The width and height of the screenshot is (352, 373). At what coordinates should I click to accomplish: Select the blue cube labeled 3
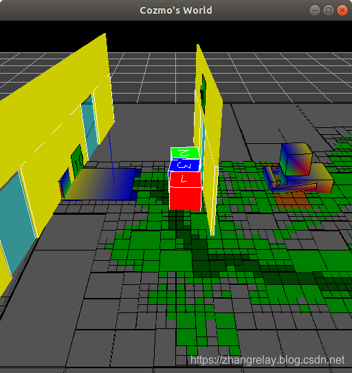pos(184,165)
